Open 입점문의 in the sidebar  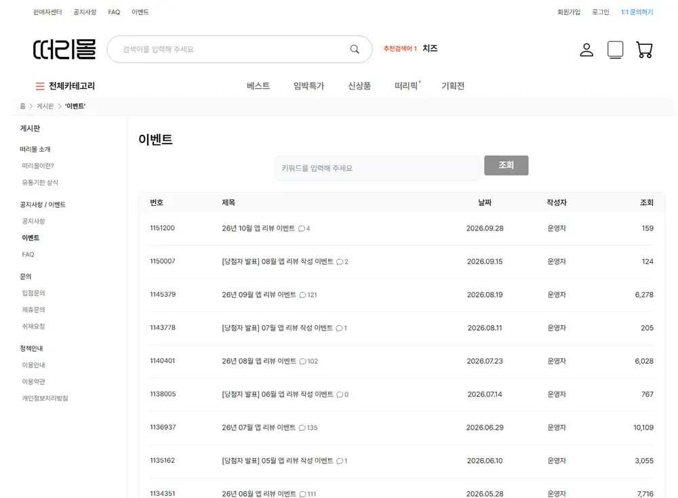click(33, 293)
